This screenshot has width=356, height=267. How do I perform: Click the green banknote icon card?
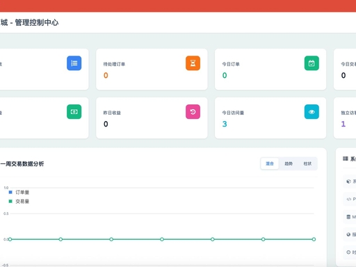[74, 112]
